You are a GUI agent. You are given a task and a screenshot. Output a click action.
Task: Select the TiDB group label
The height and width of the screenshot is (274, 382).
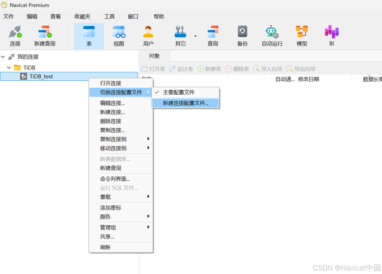click(x=29, y=68)
